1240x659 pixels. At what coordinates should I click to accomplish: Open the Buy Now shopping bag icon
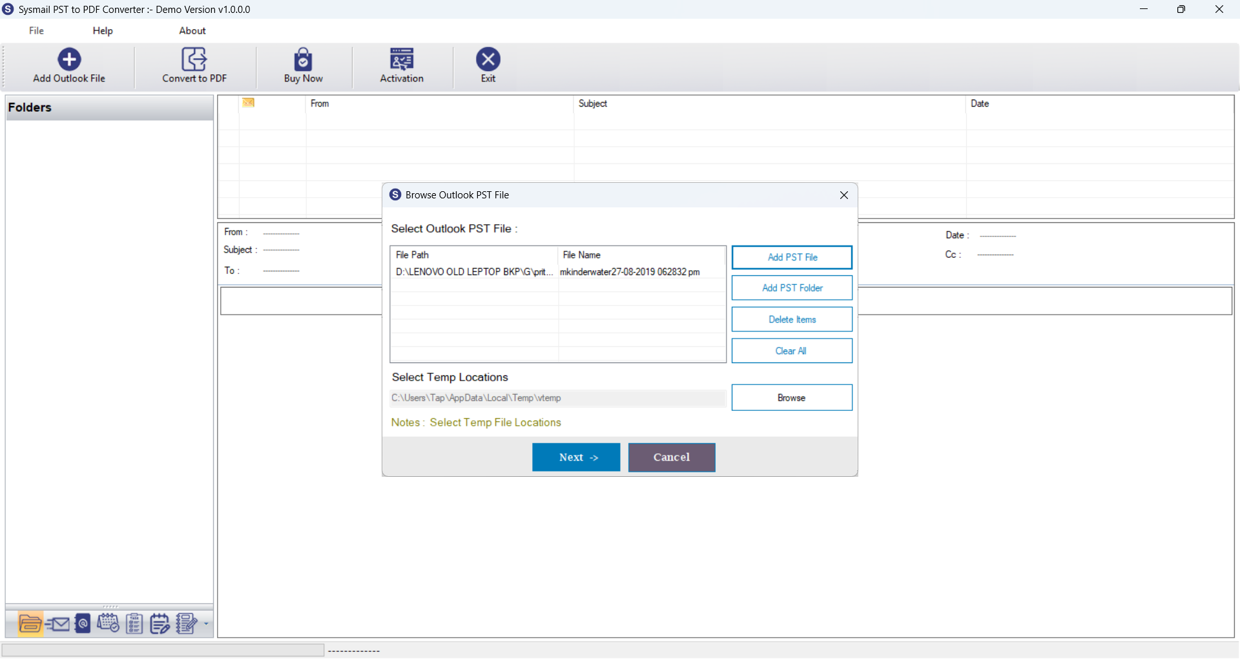(303, 59)
